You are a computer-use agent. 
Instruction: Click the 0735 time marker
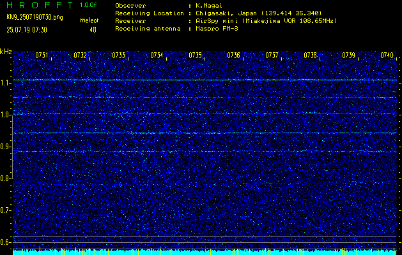195,55
